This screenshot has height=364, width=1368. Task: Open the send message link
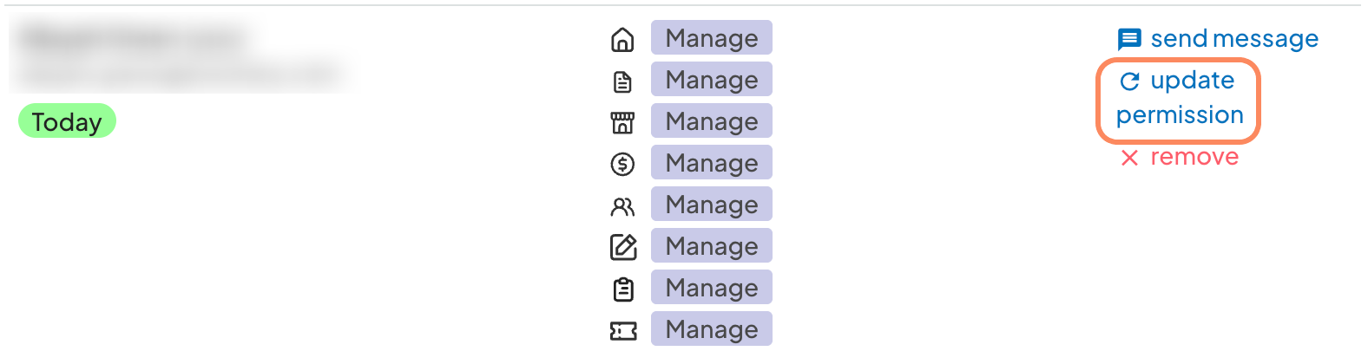pyautogui.click(x=1218, y=39)
